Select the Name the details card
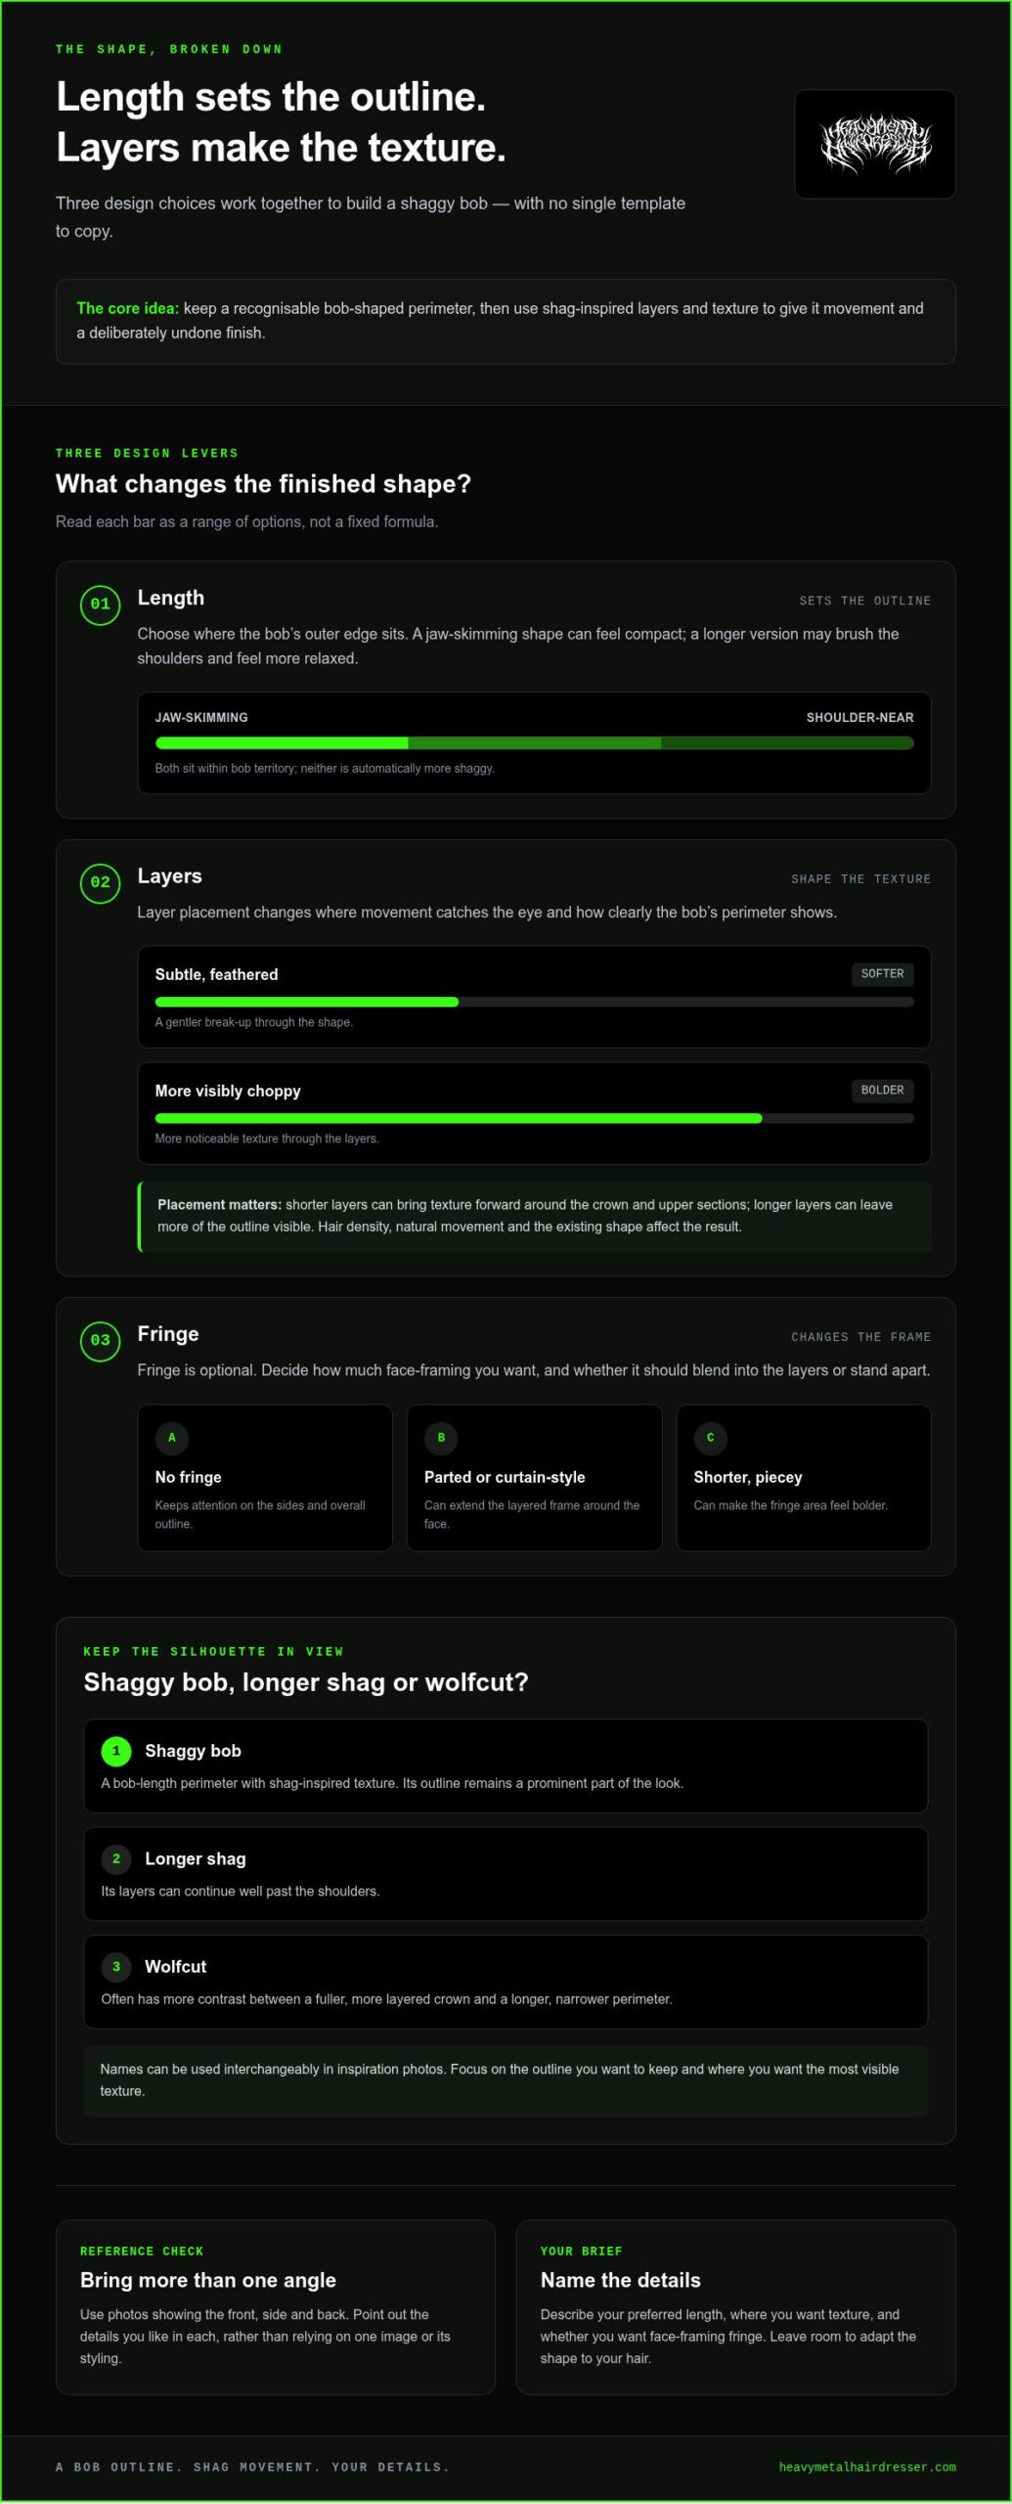The image size is (1012, 2504). [x=735, y=2306]
